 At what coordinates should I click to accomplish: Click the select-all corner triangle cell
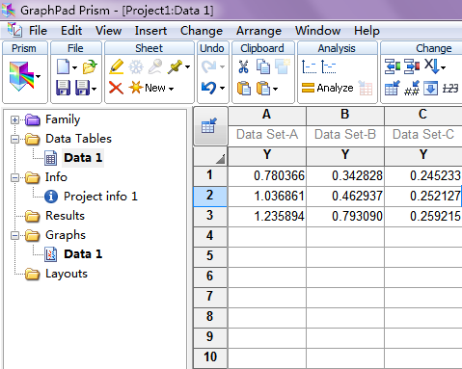click(x=210, y=156)
